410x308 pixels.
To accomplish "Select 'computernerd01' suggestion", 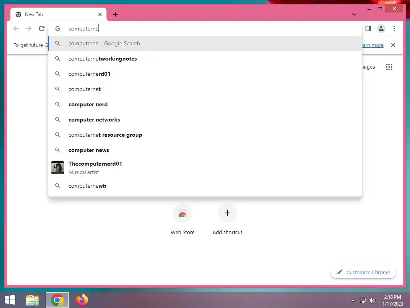I will (x=205, y=74).
